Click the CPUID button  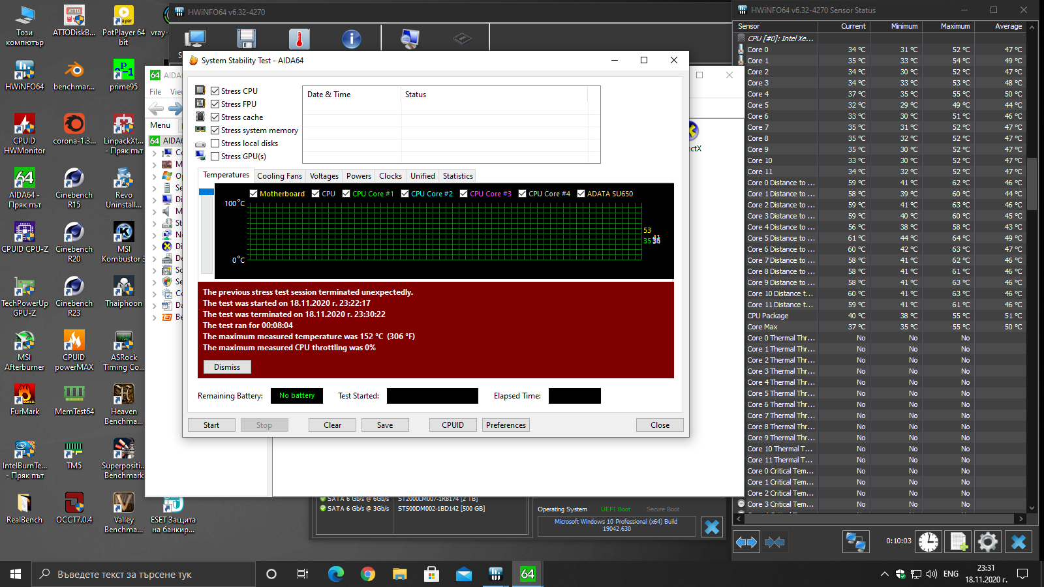point(453,425)
